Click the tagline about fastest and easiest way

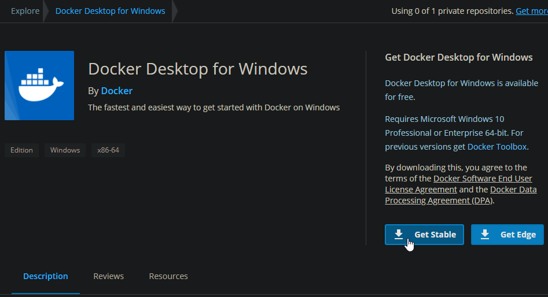pos(214,107)
